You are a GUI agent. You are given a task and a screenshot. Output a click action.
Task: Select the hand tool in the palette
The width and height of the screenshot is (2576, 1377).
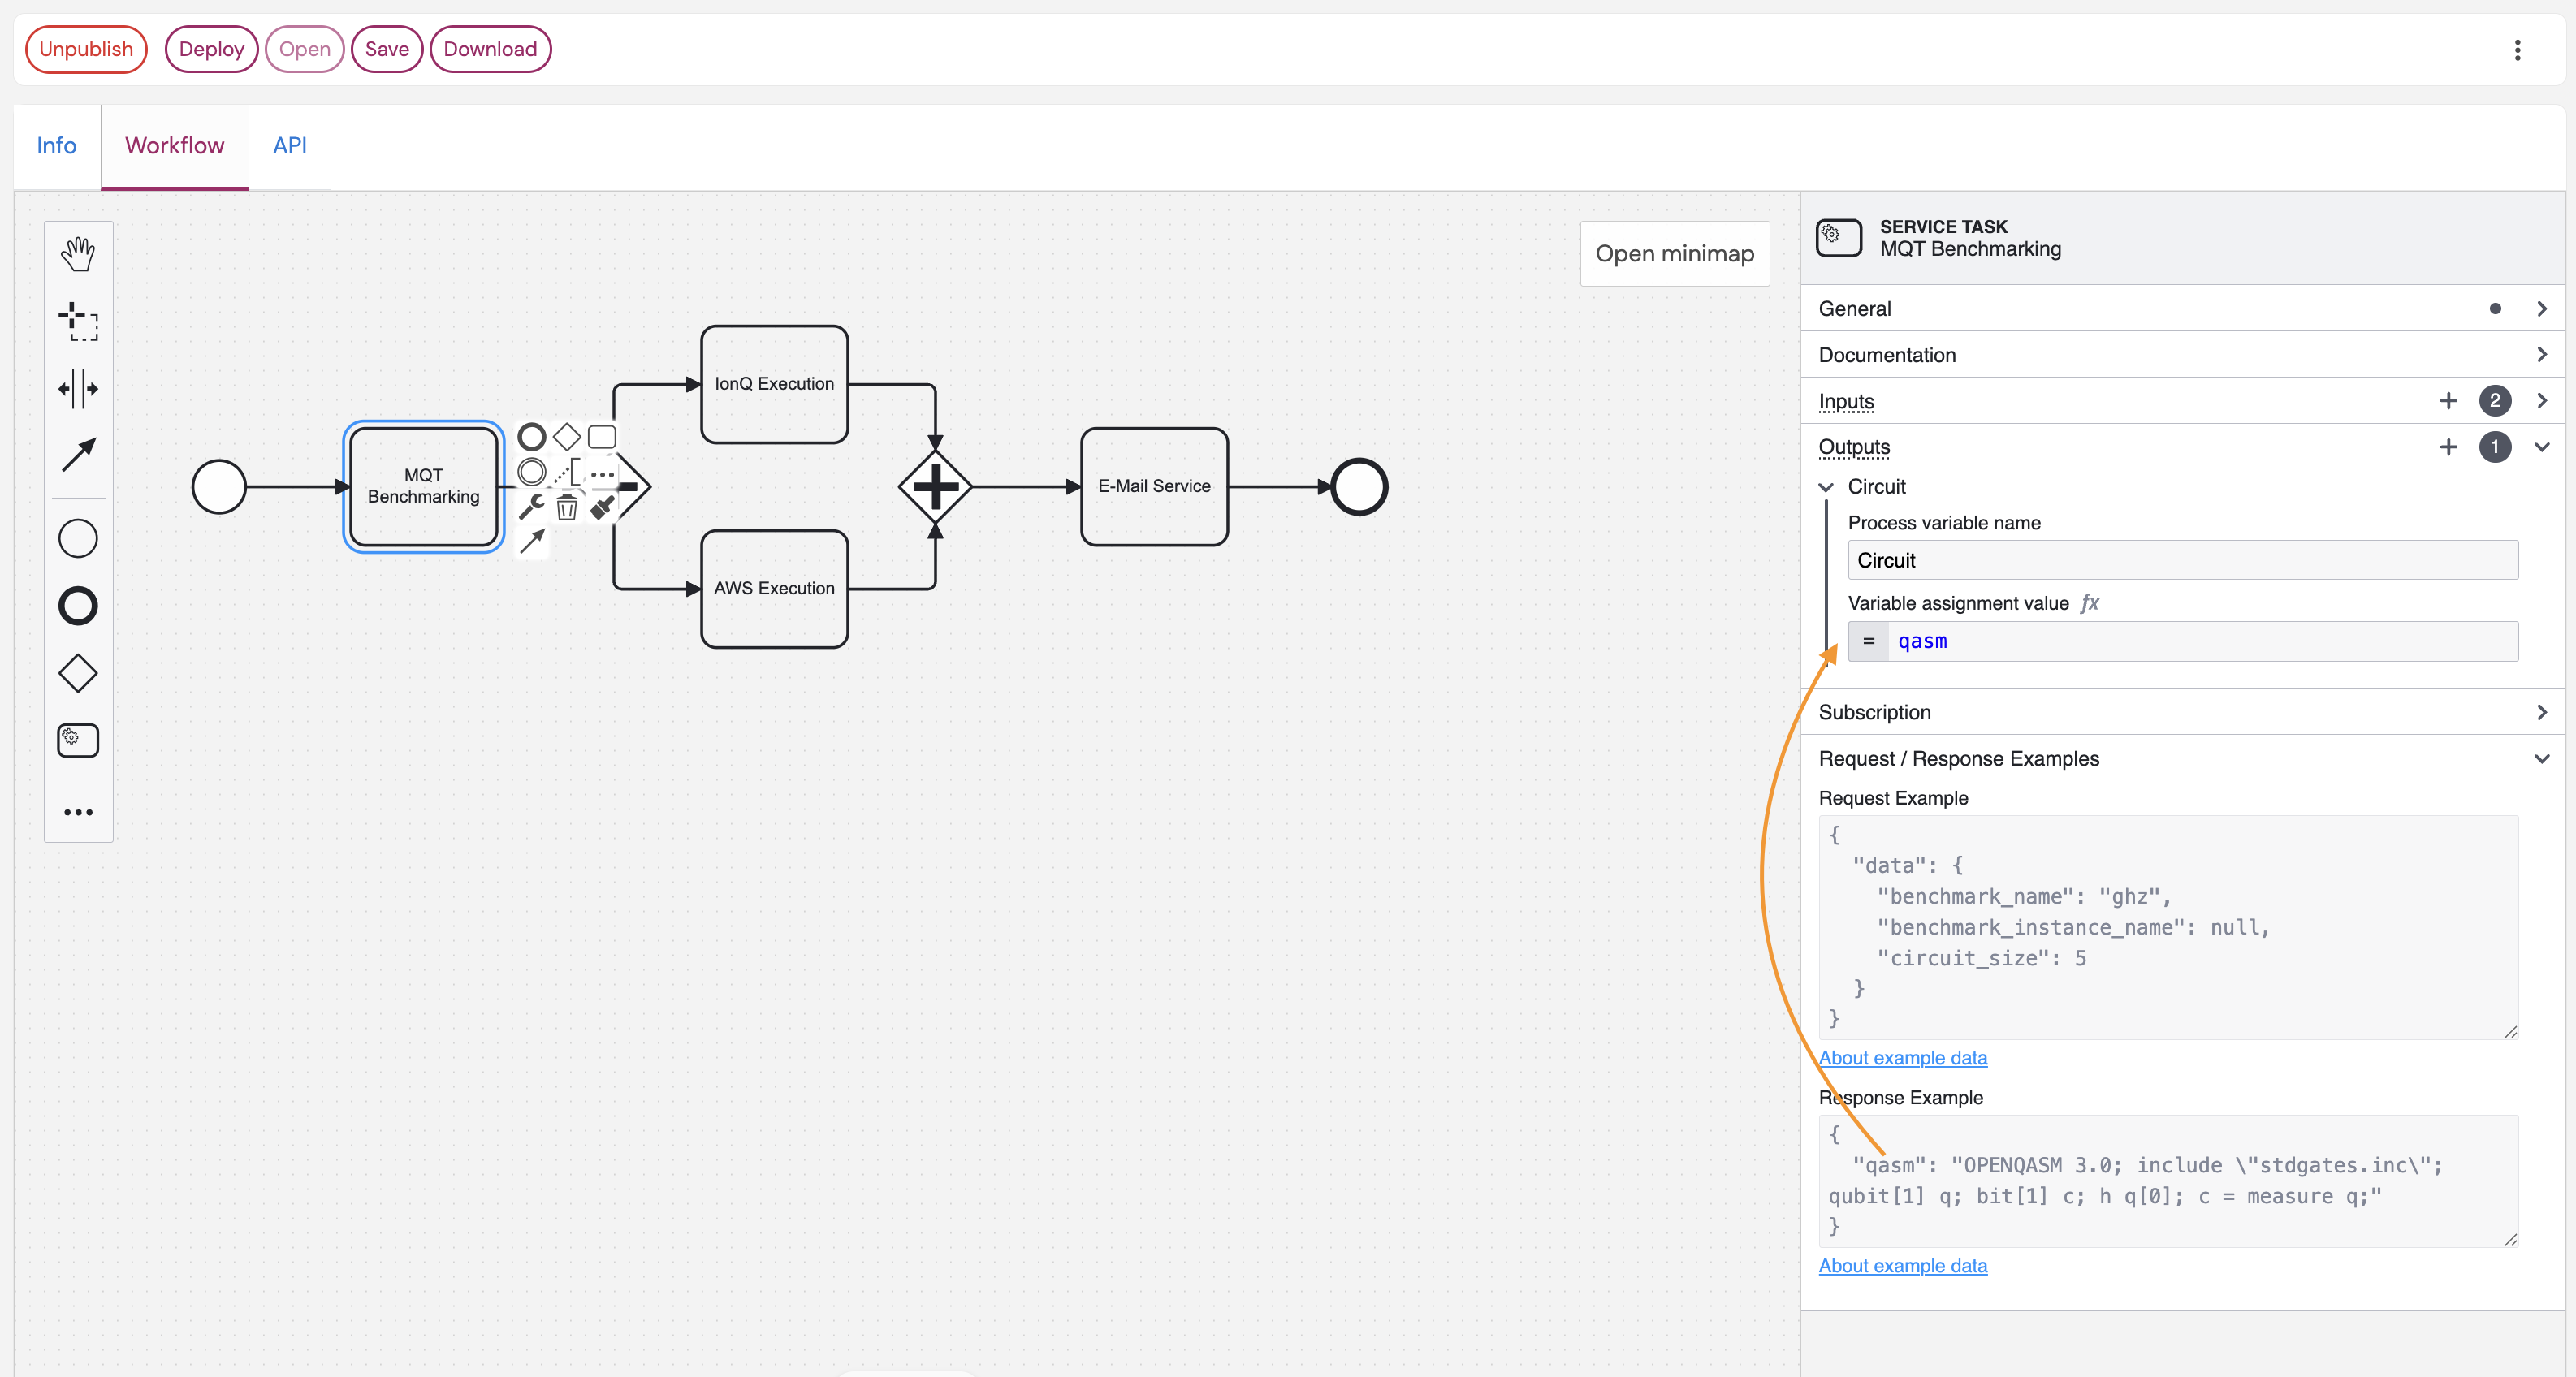click(x=78, y=253)
